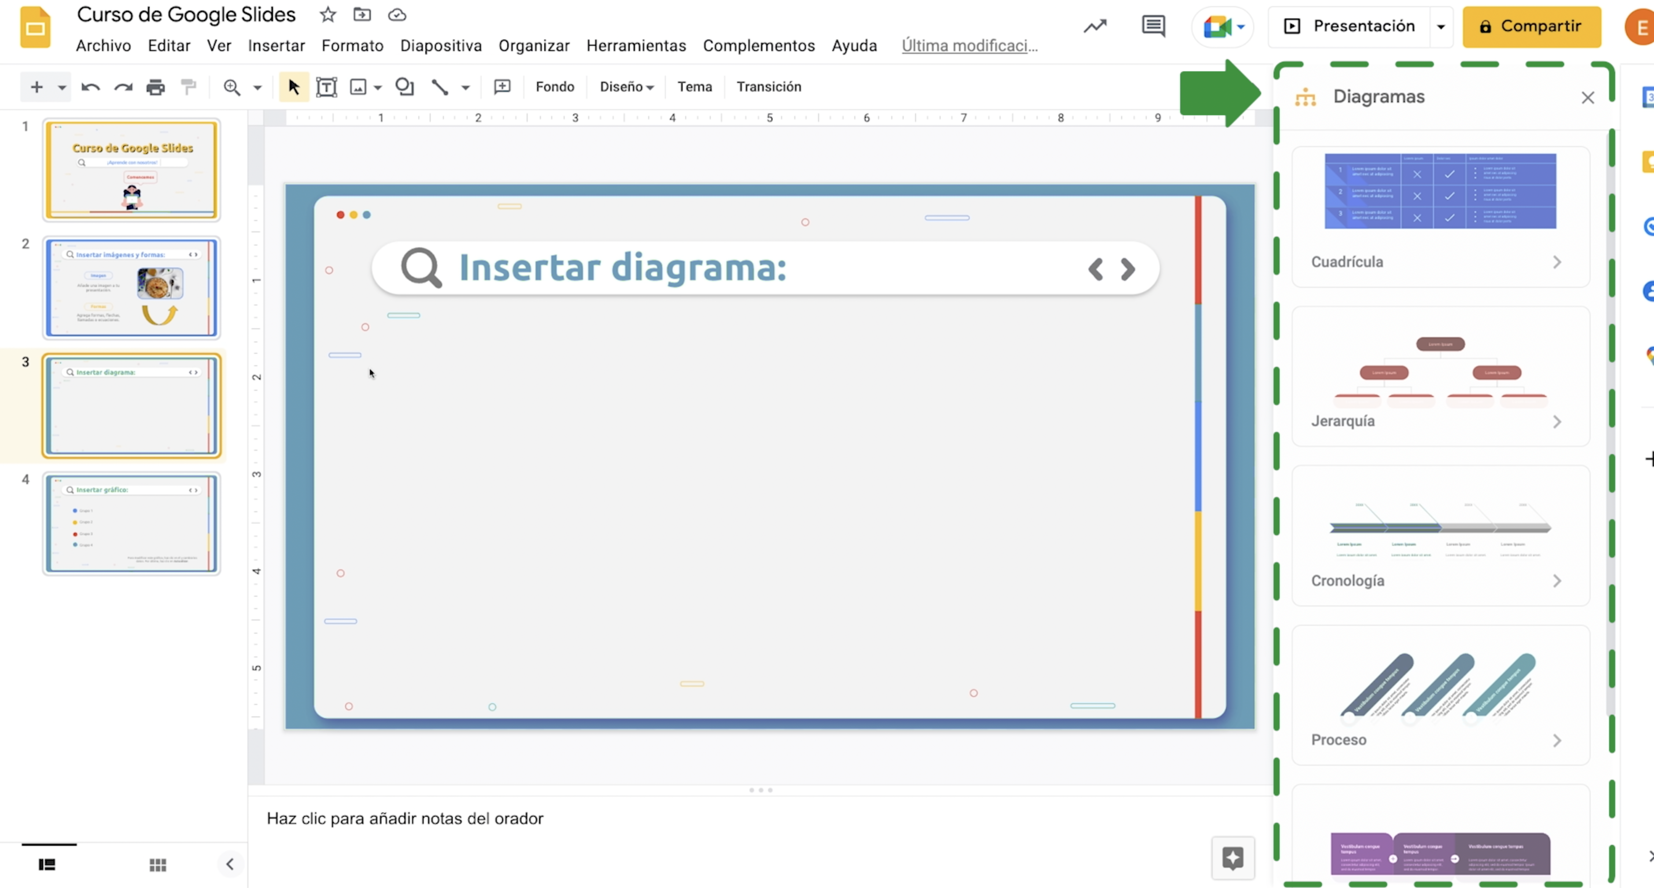The image size is (1654, 888).
Task: Activate the text box tool
Action: coord(327,87)
